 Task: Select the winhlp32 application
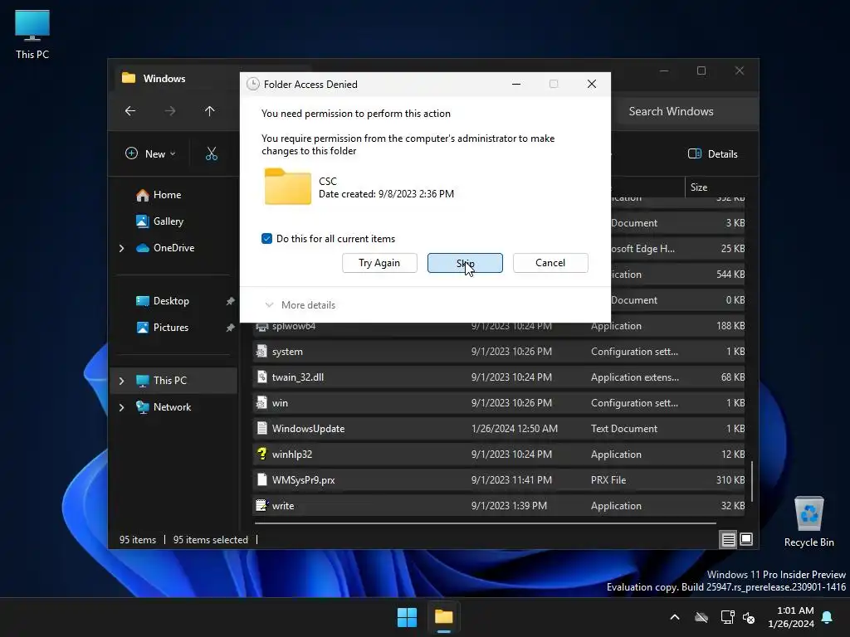tap(499, 455)
